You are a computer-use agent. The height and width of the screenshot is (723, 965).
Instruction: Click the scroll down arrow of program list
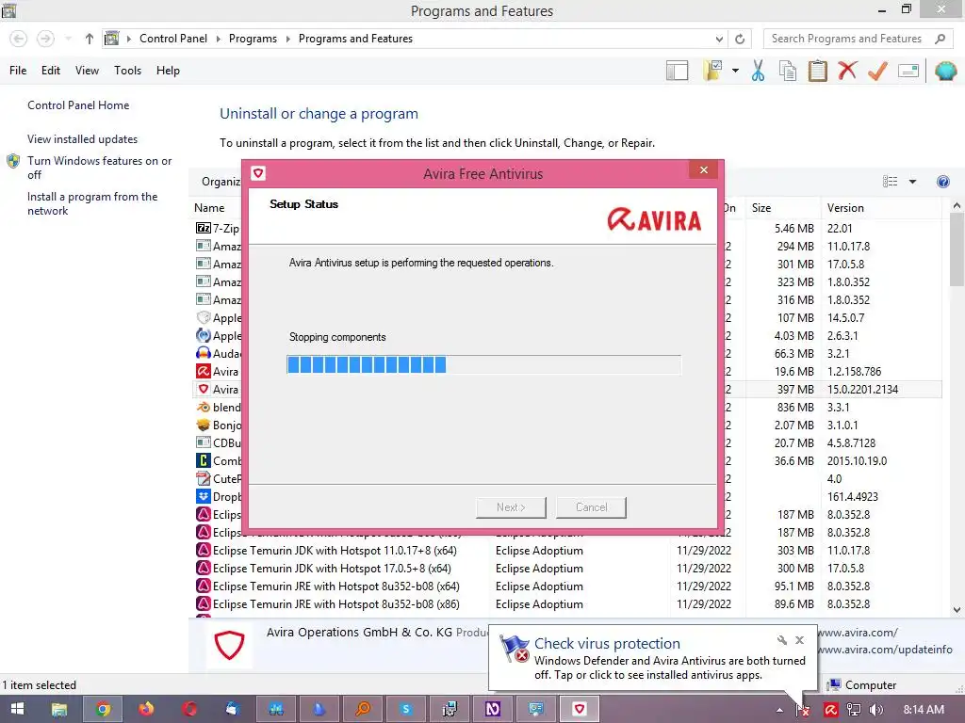click(957, 610)
